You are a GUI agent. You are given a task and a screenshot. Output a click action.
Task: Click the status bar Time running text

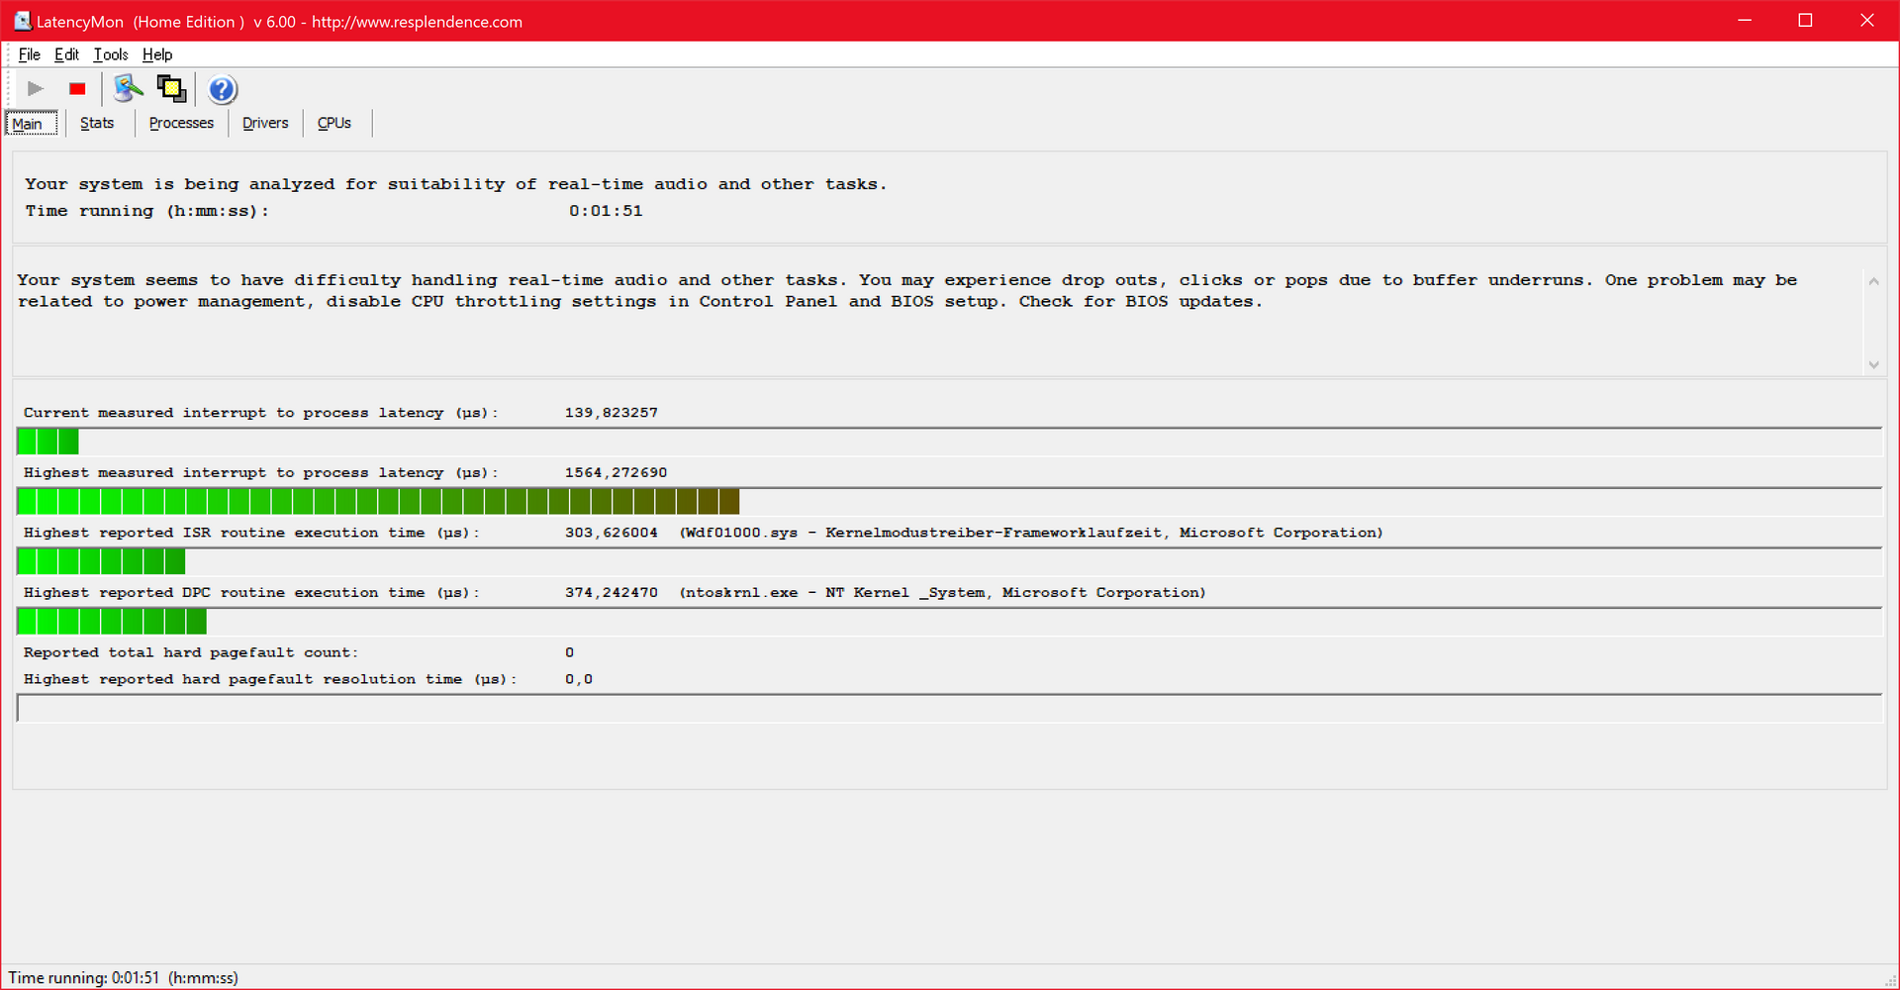[124, 978]
